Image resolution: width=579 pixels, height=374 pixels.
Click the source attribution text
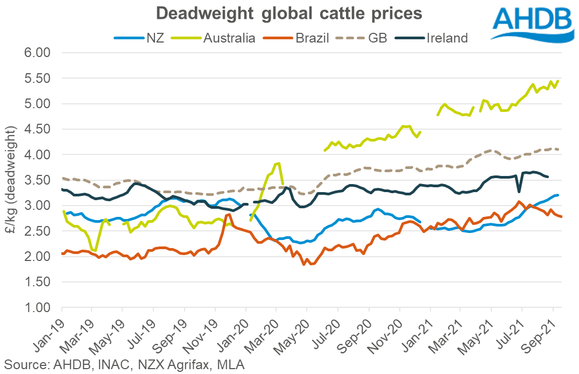[x=124, y=365]
